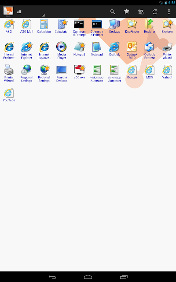Tap the refresh icon in toolbar
Viewport: 176px width, 282px height.
pyautogui.click(x=155, y=12)
